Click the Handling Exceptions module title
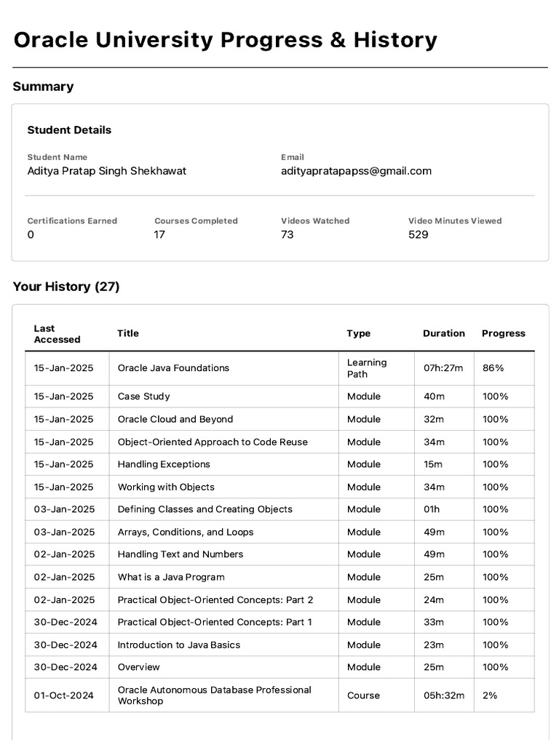This screenshot has height=745, width=559. coord(164,464)
